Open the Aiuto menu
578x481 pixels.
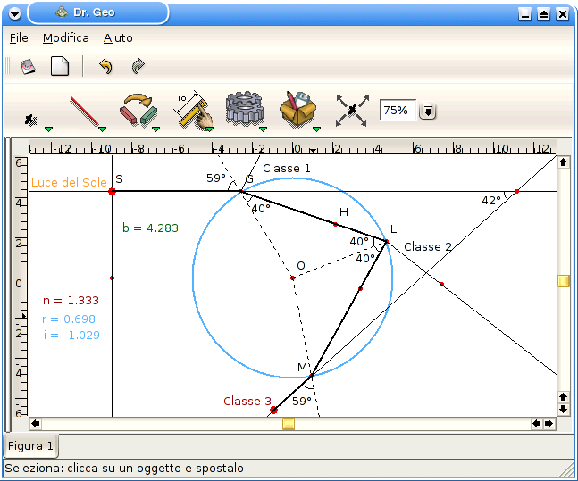click(118, 38)
